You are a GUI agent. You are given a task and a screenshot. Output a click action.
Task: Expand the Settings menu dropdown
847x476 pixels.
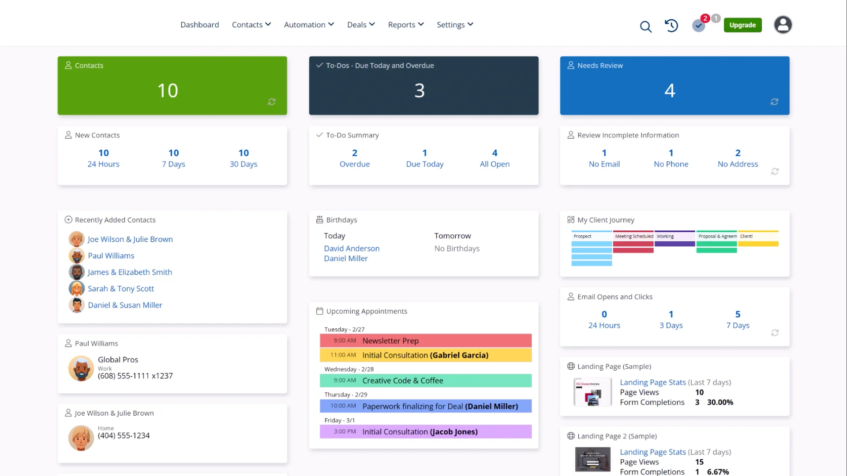[x=455, y=25]
